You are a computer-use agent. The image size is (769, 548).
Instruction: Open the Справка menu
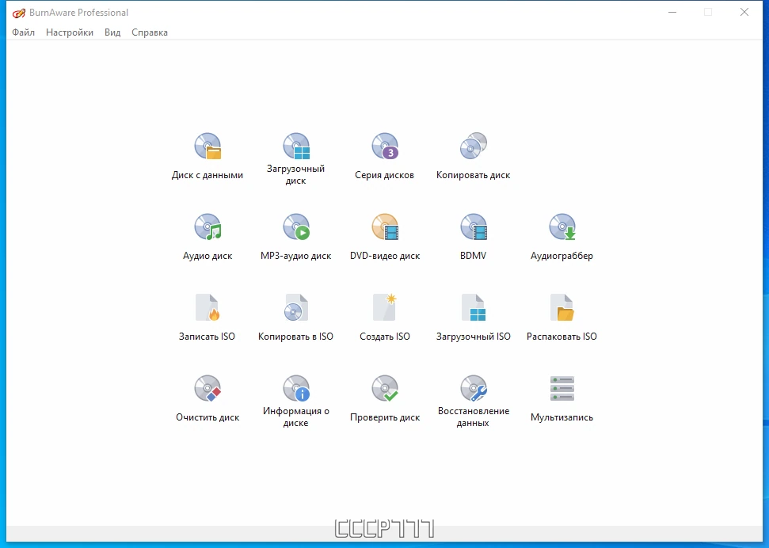(150, 32)
